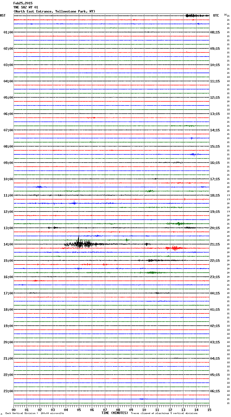Image resolution: width=231 pixels, height=417 pixels.
Task: Click the 23:15 UTC time label
Action: click(x=215, y=277)
